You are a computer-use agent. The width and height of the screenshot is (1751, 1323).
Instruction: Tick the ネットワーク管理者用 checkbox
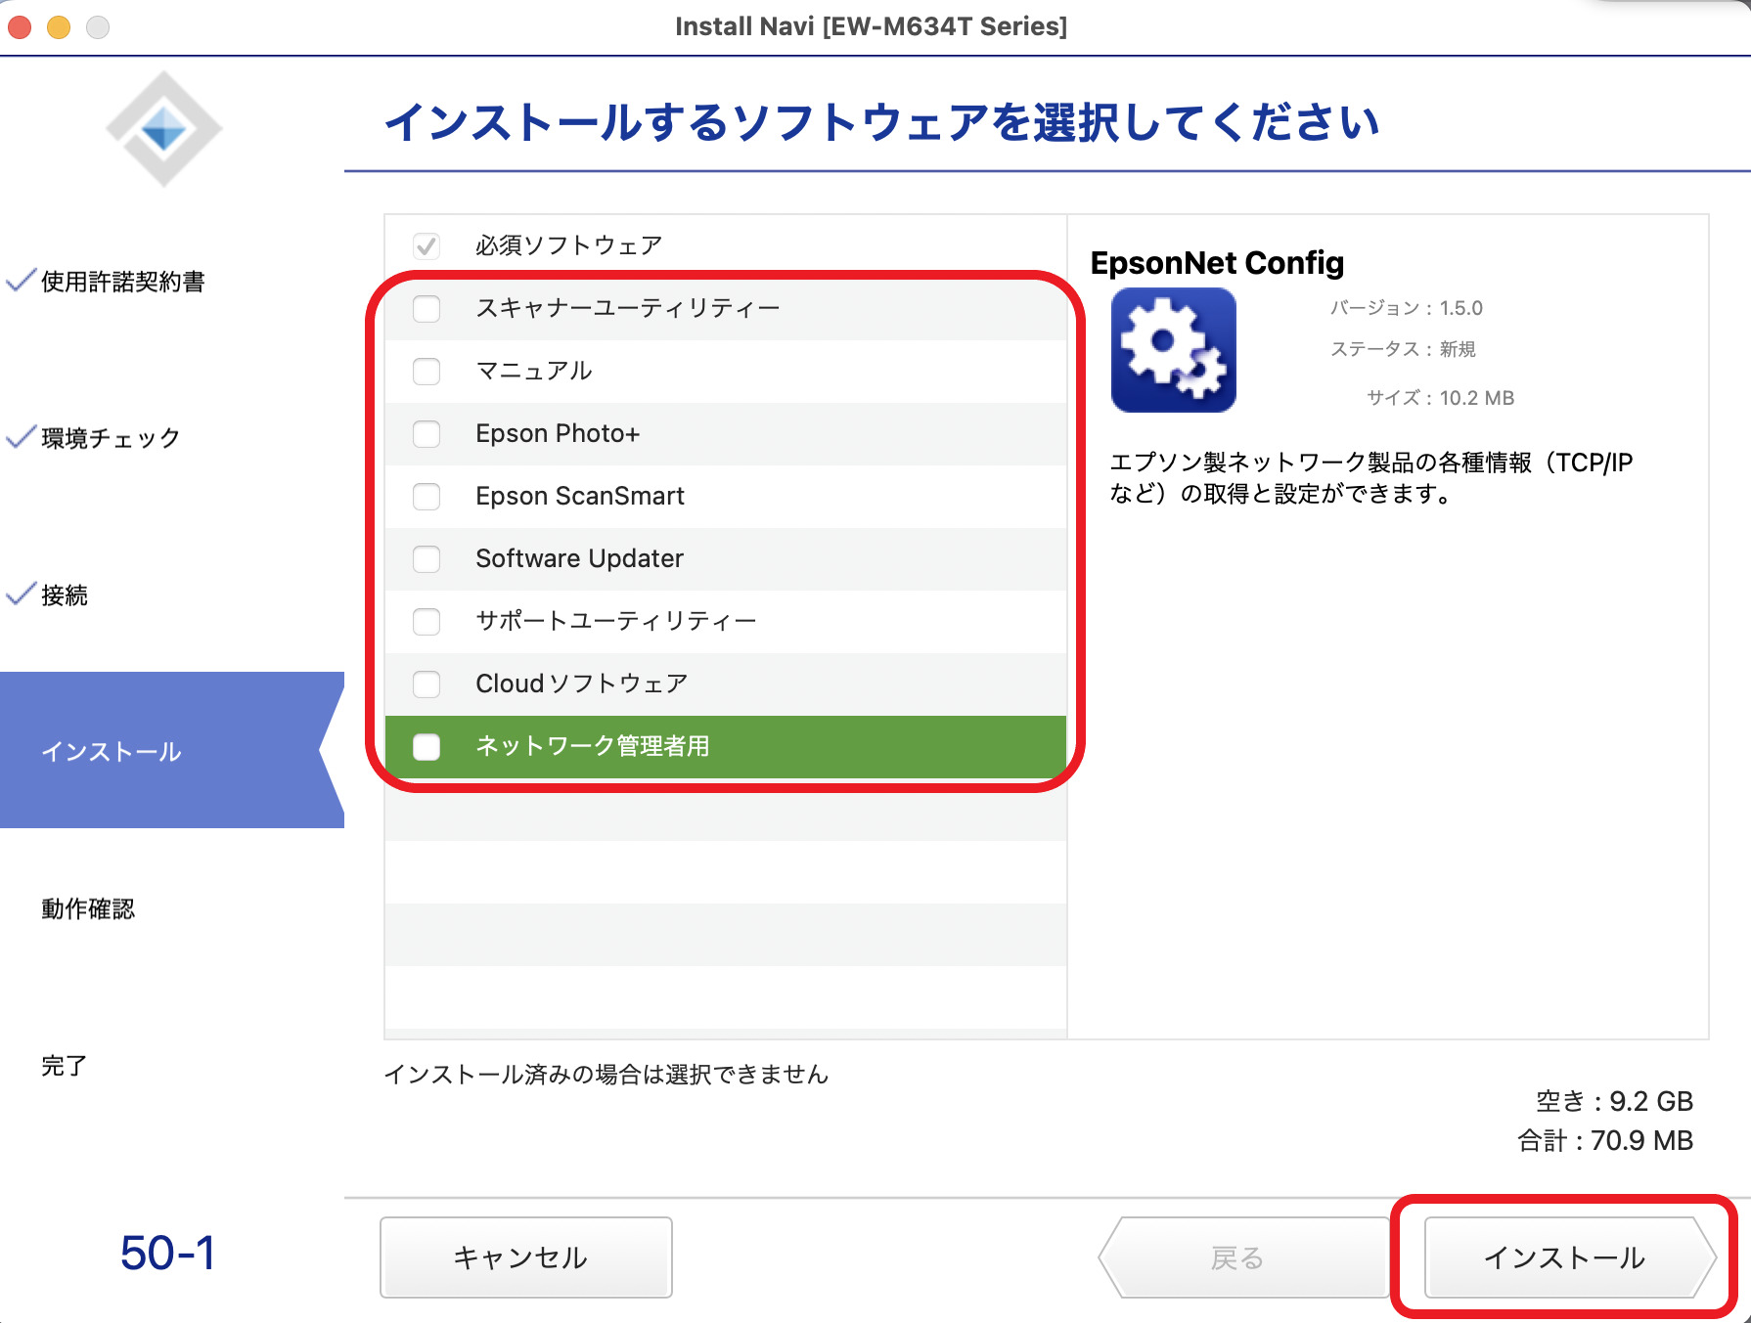[427, 747]
